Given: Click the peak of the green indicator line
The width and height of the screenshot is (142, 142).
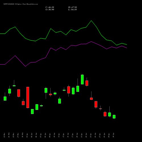Looking at the screenshot, I should [91, 21].
